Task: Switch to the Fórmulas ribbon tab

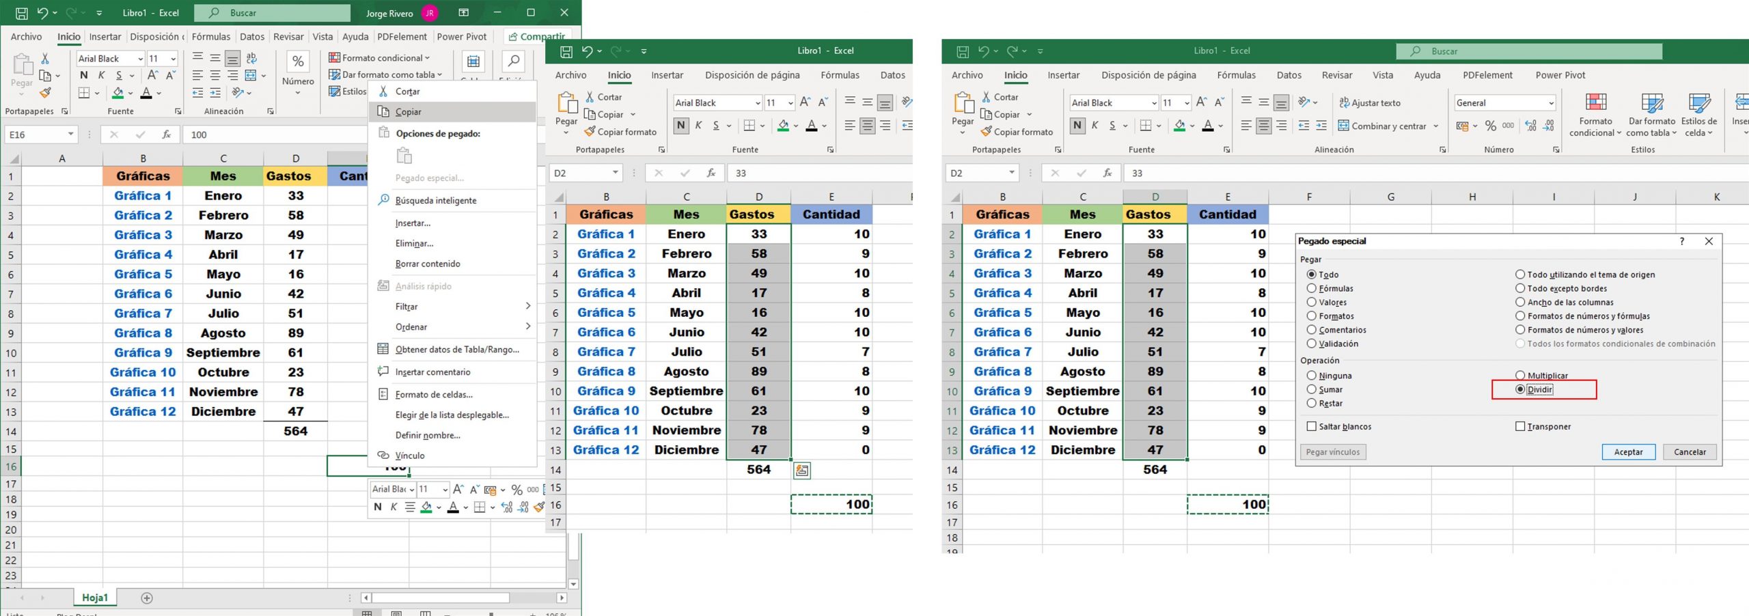Action: pyautogui.click(x=1237, y=75)
